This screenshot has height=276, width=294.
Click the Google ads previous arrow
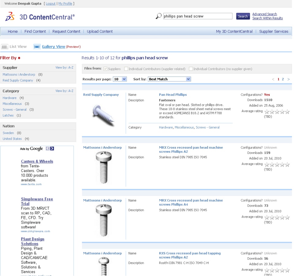tap(48, 148)
